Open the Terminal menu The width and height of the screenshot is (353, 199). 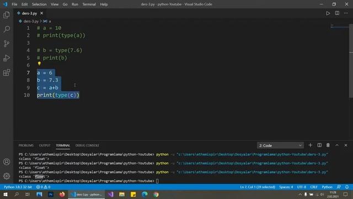point(89,4)
